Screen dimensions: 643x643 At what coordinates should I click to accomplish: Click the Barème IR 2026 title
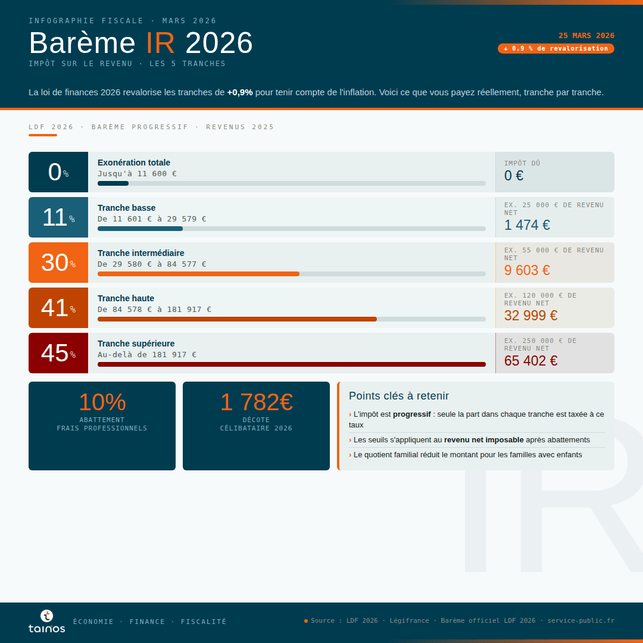pos(141,43)
